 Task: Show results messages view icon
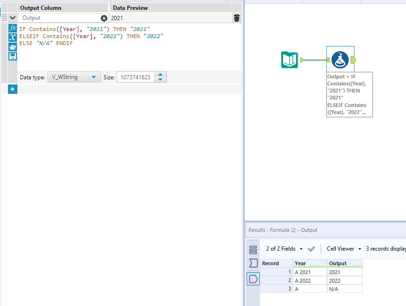253,250
